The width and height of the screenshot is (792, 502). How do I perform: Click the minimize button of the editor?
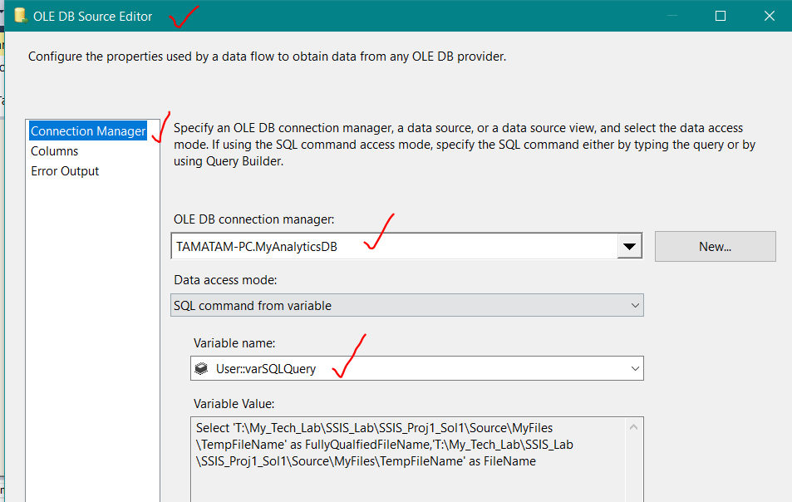671,15
